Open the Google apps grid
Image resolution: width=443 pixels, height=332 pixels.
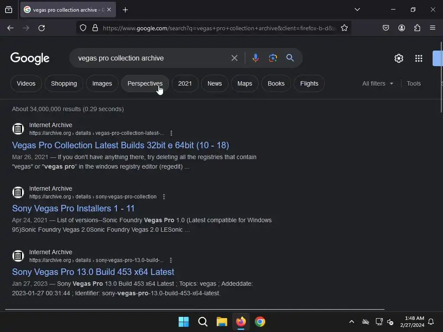[419, 58]
